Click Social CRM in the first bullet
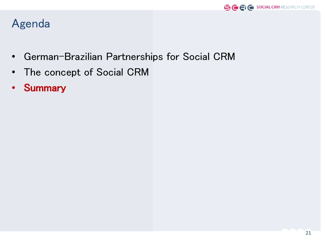Image resolution: width=325 pixels, height=243 pixels. 209,57
